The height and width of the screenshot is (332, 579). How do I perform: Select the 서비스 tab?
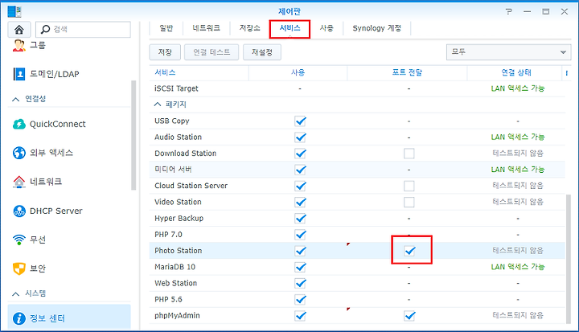(289, 28)
